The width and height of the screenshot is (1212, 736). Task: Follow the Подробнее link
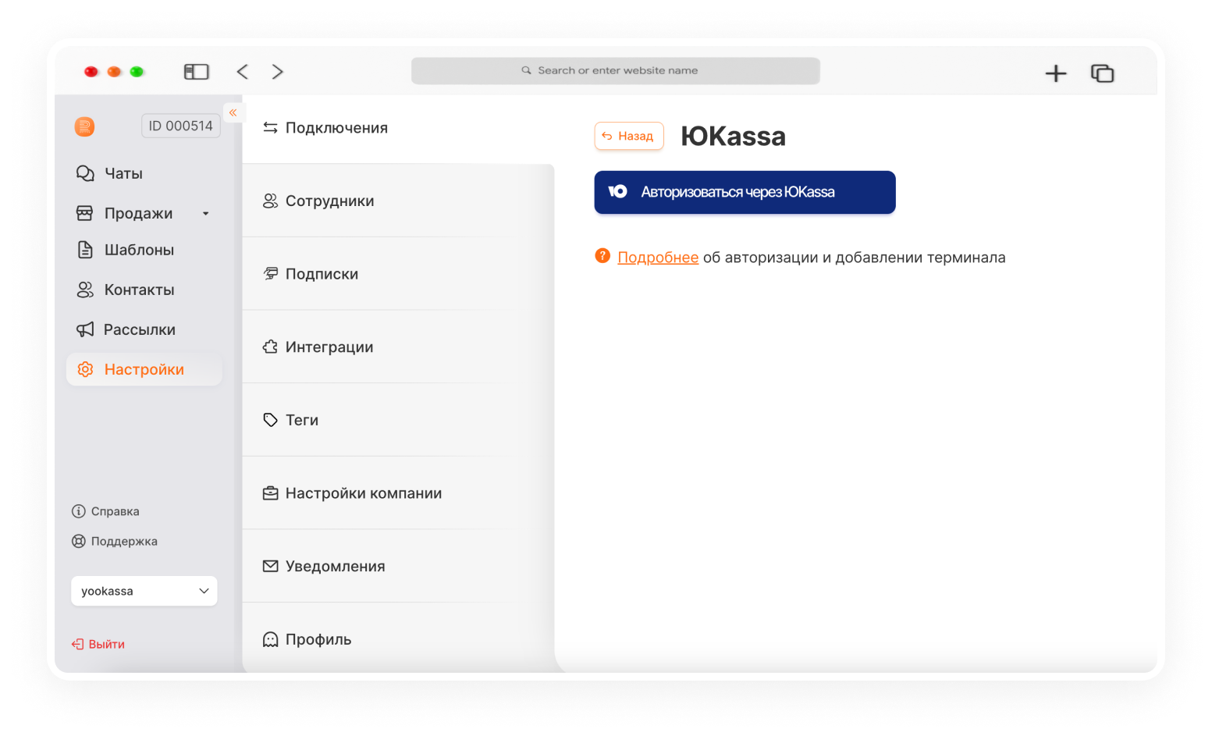click(x=658, y=258)
